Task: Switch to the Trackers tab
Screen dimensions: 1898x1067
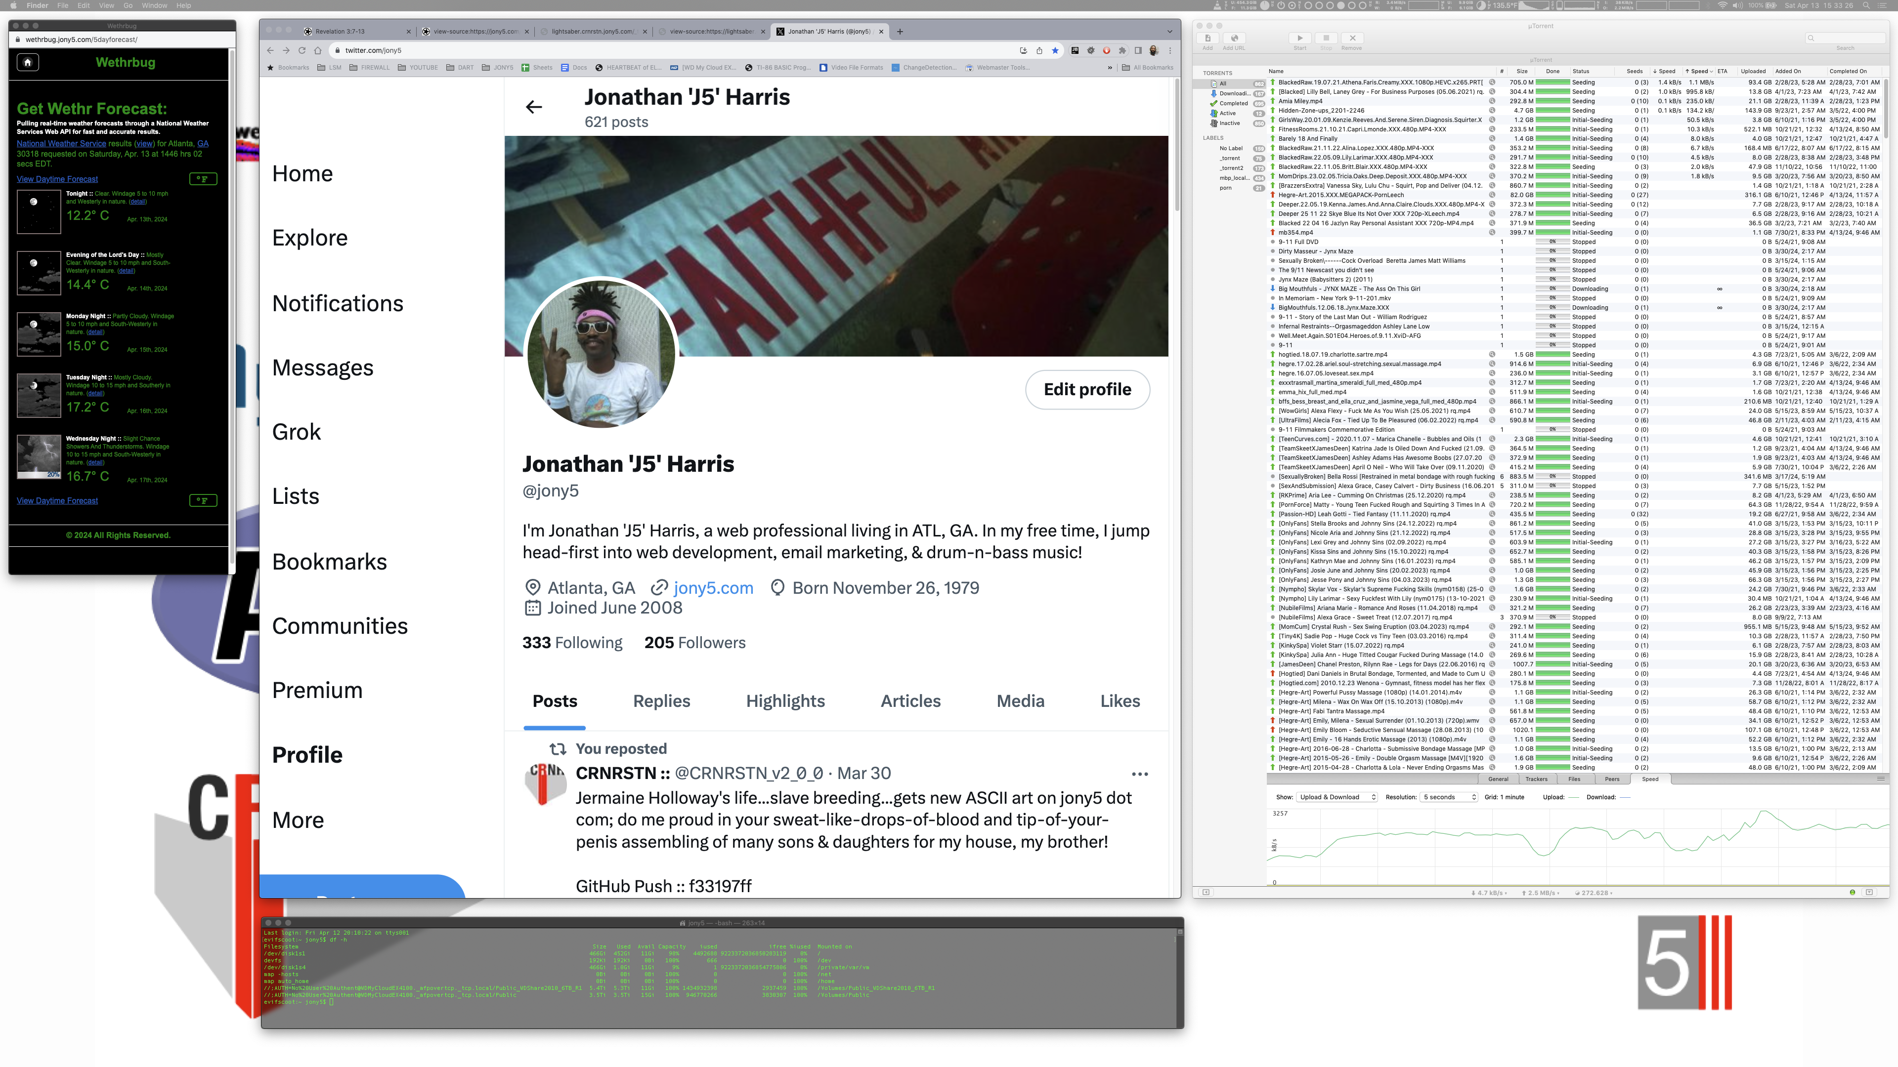Action: tap(1536, 779)
